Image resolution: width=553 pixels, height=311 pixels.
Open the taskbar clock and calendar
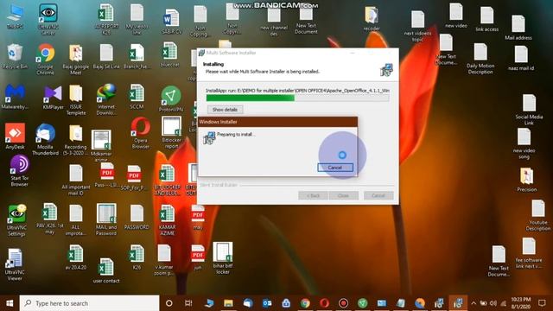(521, 303)
